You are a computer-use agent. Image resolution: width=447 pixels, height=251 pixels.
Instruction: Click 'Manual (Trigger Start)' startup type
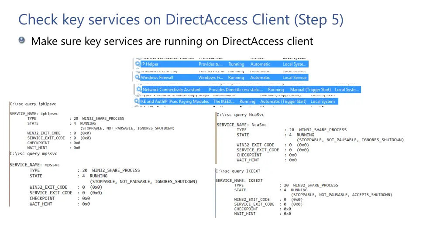[310, 90]
